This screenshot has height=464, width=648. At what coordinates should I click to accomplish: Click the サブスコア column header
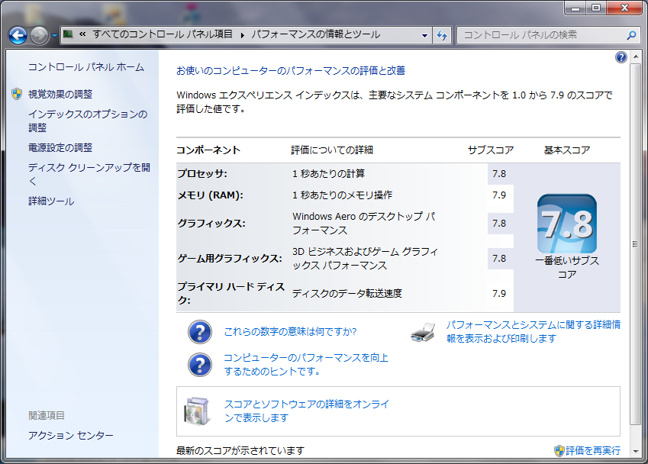pyautogui.click(x=491, y=150)
